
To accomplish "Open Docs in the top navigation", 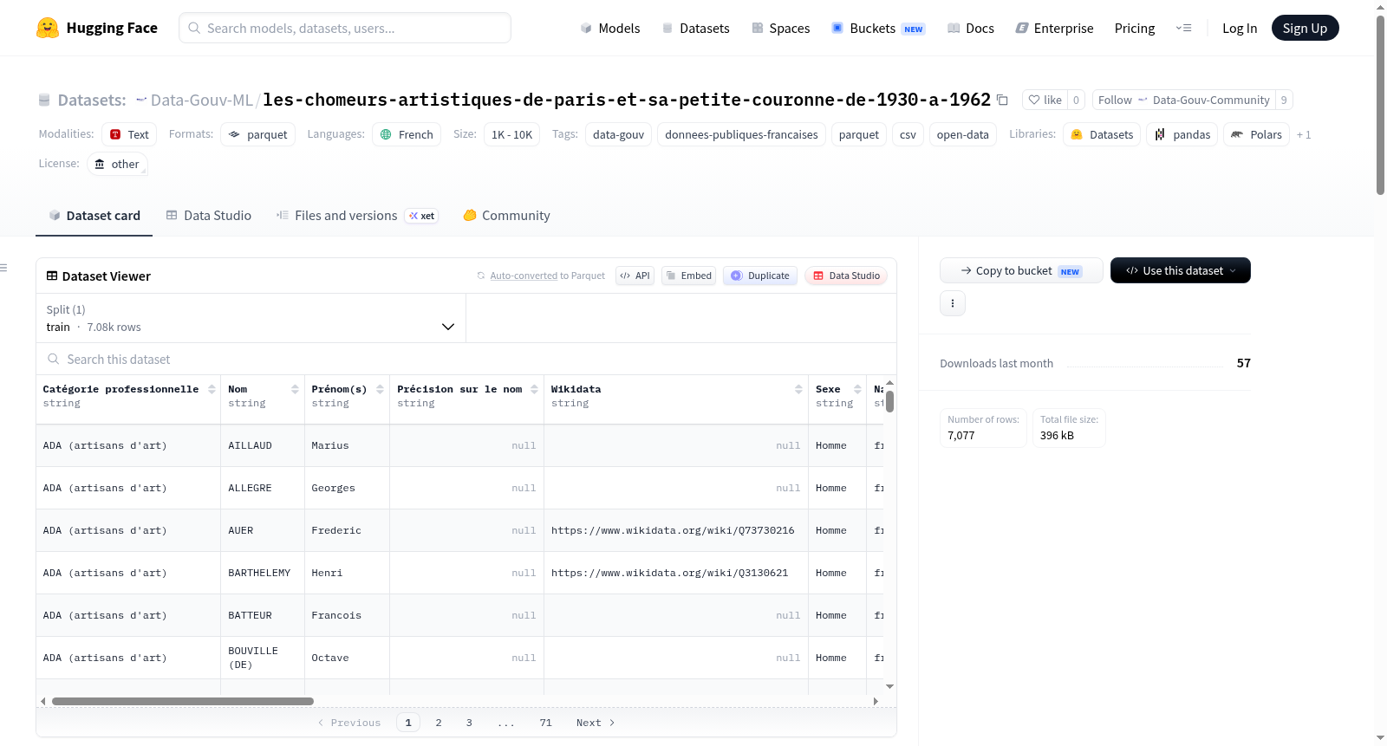I will 971,28.
